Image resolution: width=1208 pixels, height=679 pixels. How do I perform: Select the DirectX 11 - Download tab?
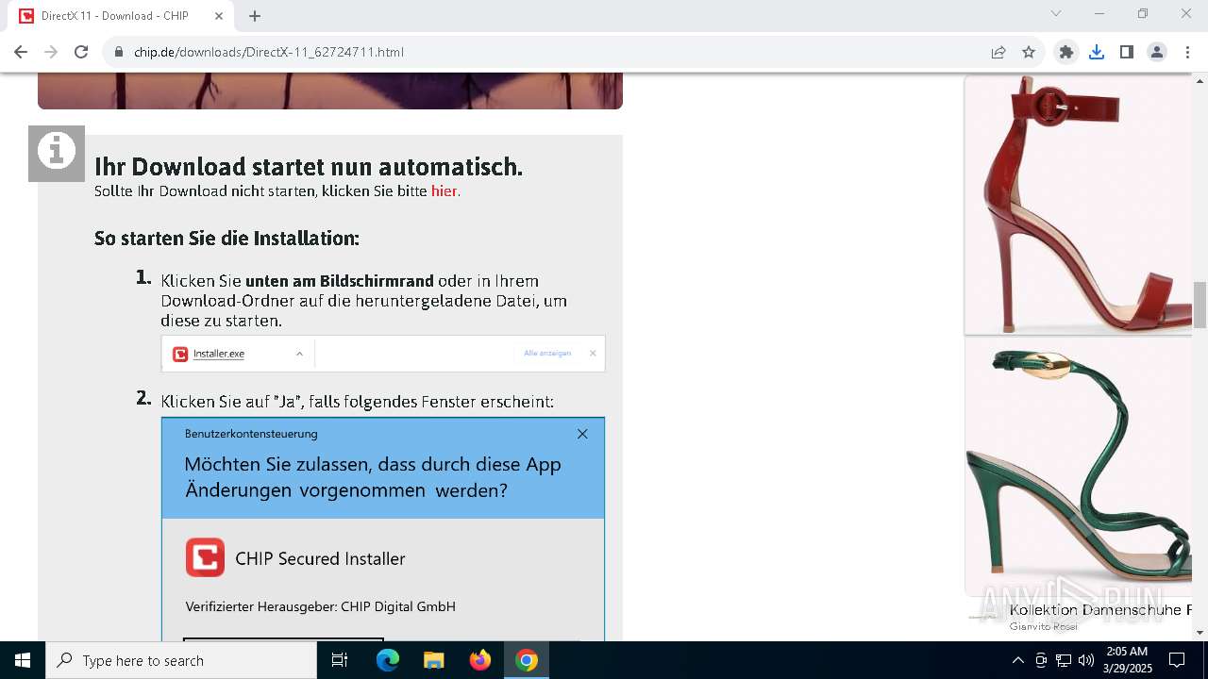tap(121, 16)
